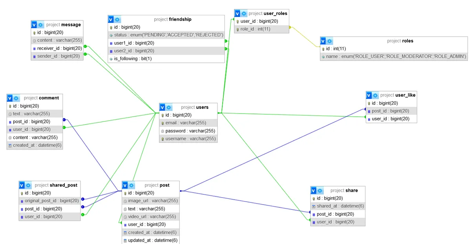This screenshot has height=244, width=471.
Task: Select 'user2_id : bigint(20)' in friendship table
Action: point(166,51)
